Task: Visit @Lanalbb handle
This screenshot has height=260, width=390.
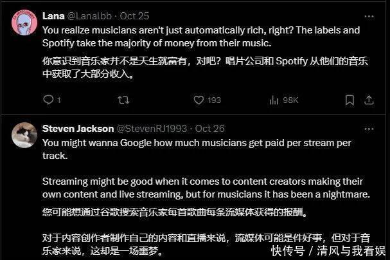Action: point(89,16)
